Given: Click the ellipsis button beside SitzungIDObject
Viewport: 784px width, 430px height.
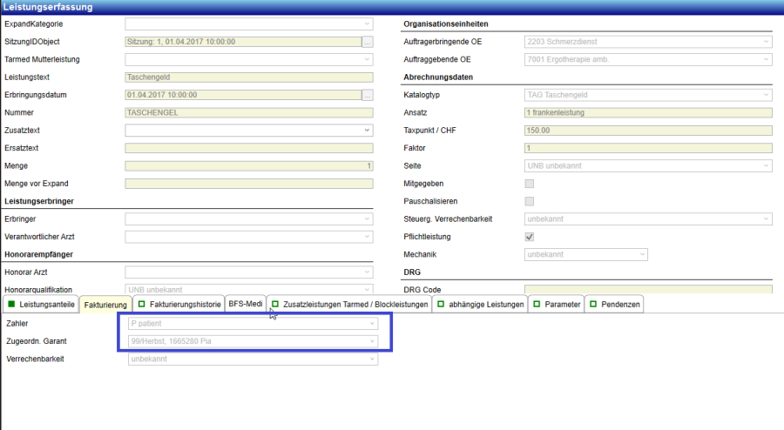Looking at the screenshot, I should click(368, 41).
